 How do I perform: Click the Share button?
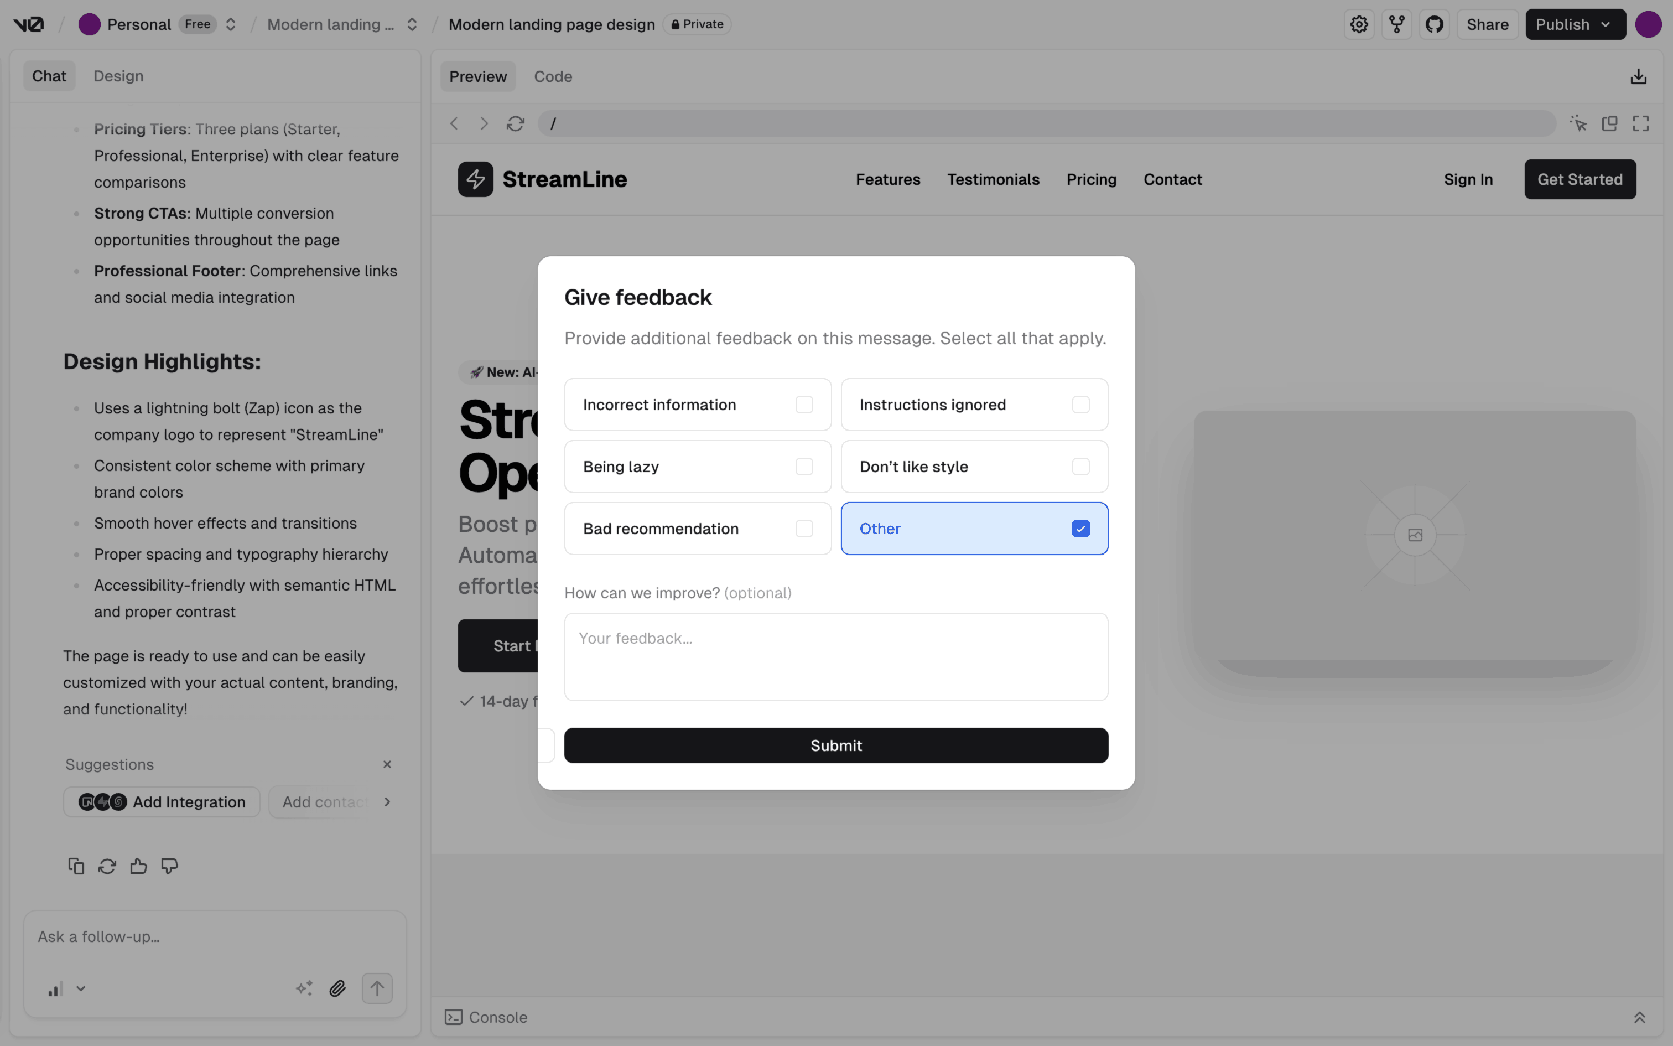pos(1487,25)
